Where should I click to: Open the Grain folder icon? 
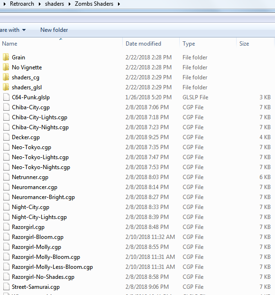(x=6, y=57)
